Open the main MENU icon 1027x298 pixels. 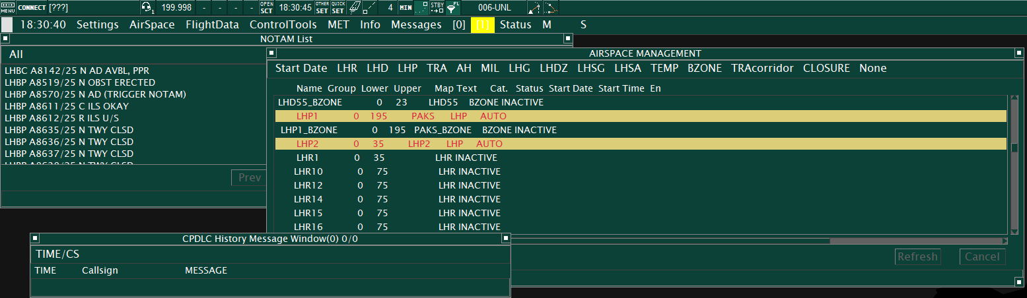click(x=8, y=8)
